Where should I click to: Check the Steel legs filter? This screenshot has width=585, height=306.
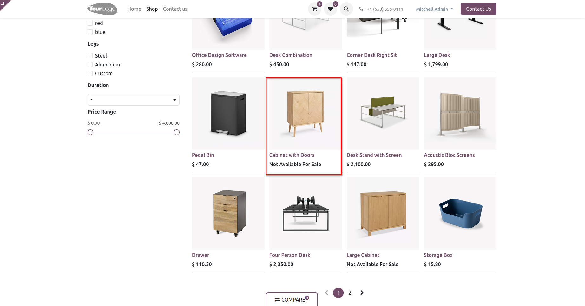tap(90, 56)
